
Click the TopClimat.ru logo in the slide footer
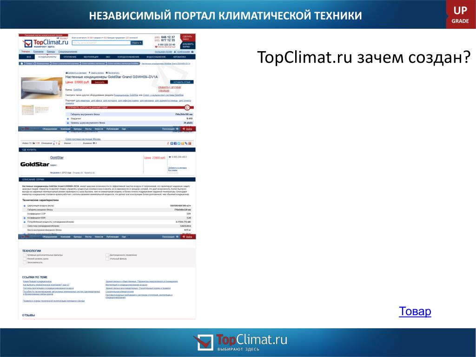pyautogui.click(x=240, y=343)
